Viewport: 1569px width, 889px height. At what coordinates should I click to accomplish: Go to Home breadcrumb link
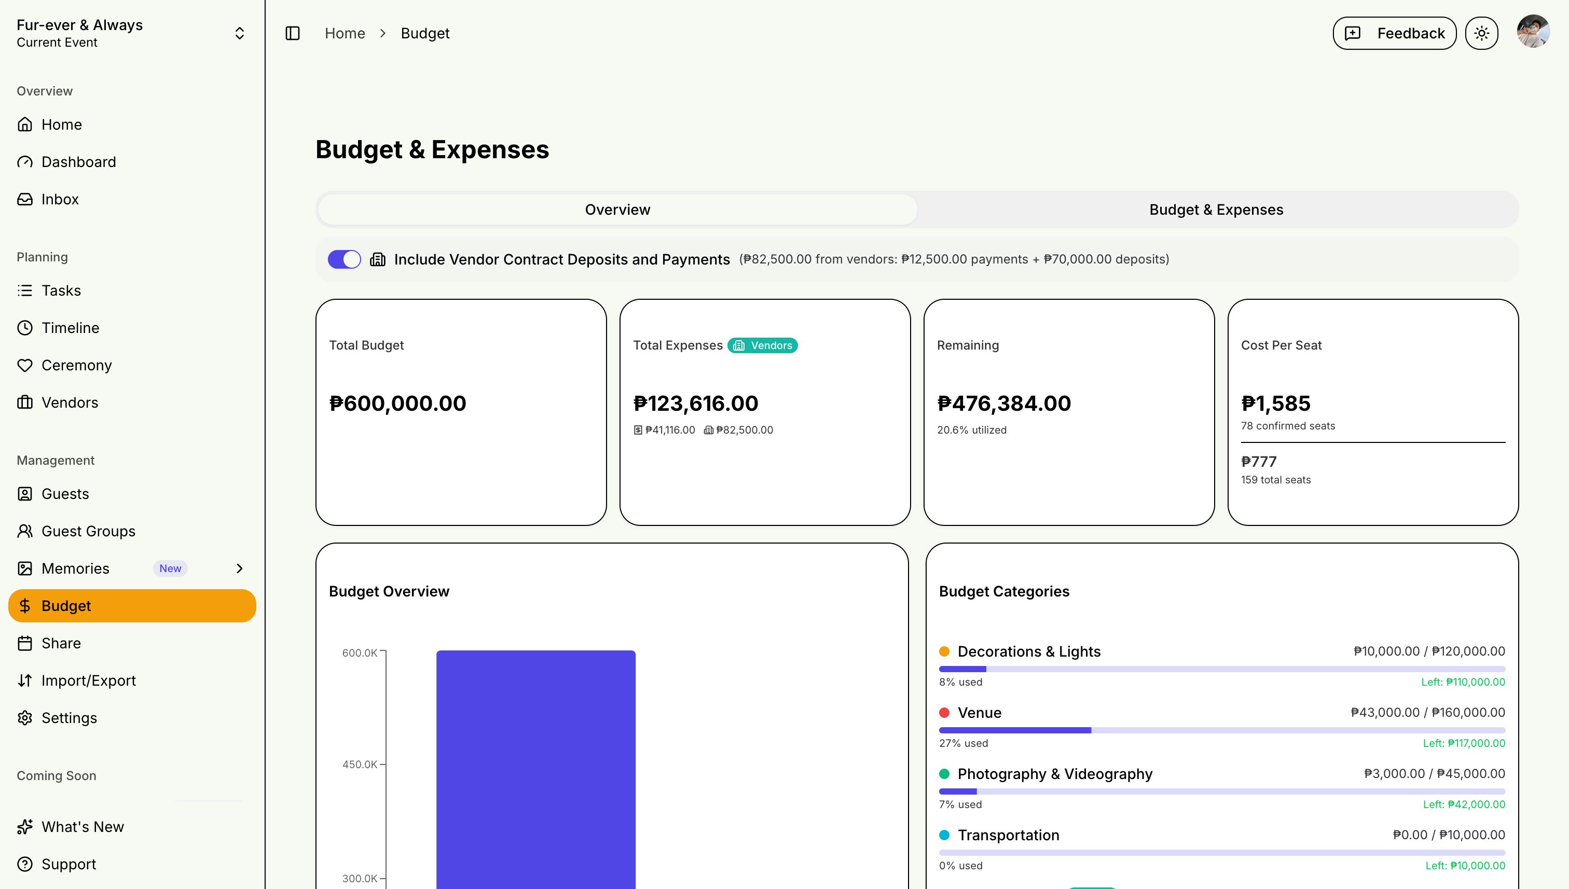click(345, 33)
